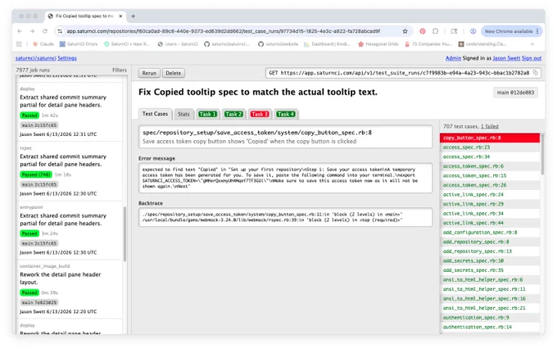Select failed copy_button_spec.rb:8 test case

point(490,138)
